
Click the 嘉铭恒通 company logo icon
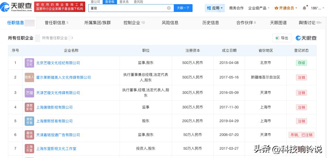(x=29, y=135)
